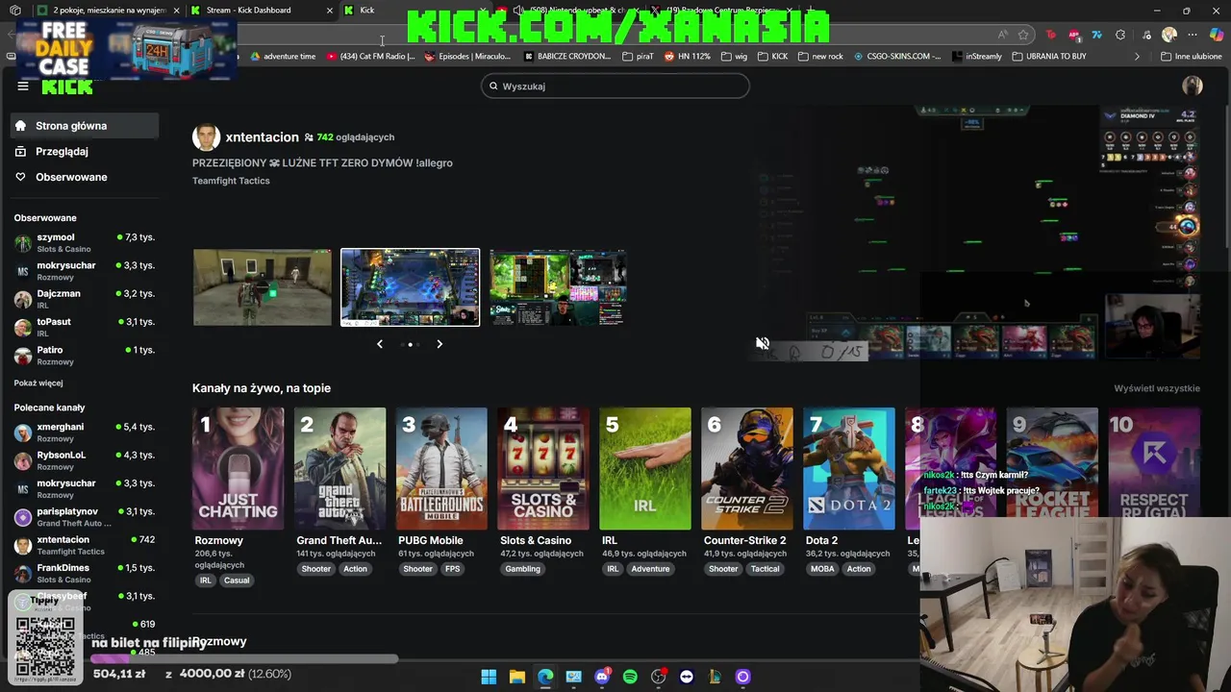1231x692 pixels.
Task: Open the Kick hamburger sidebar menu
Action: (23, 86)
